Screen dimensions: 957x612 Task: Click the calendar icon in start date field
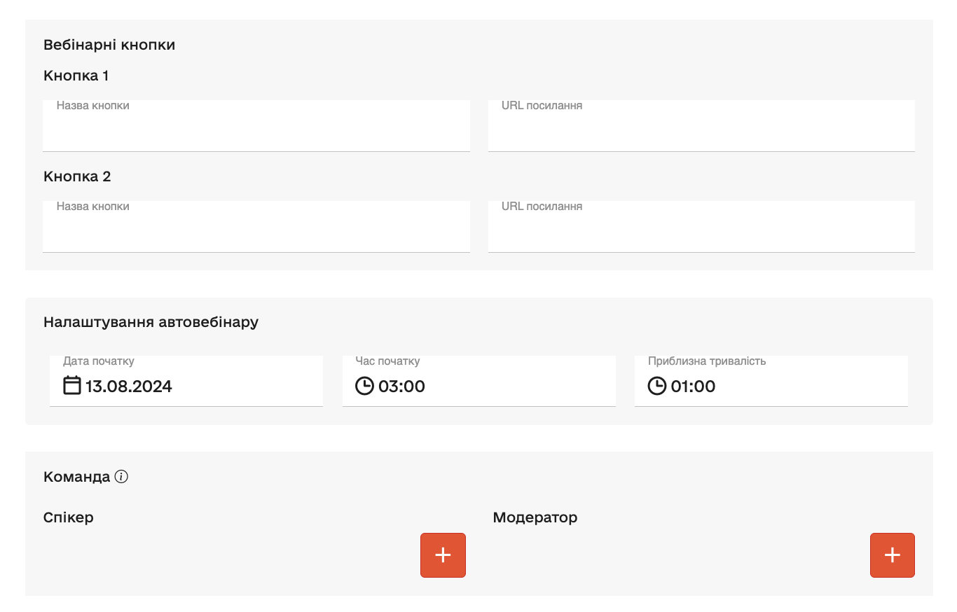click(72, 386)
